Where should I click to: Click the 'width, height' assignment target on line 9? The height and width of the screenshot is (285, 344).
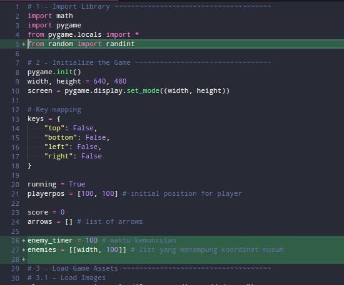tap(54, 82)
